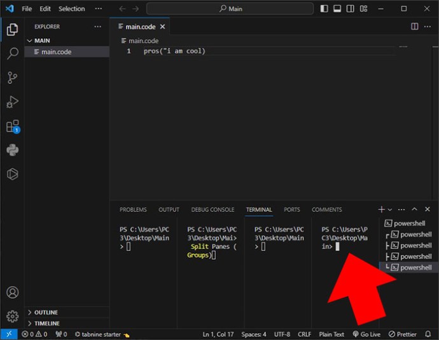Click Prettier in status bar

[x=403, y=334]
